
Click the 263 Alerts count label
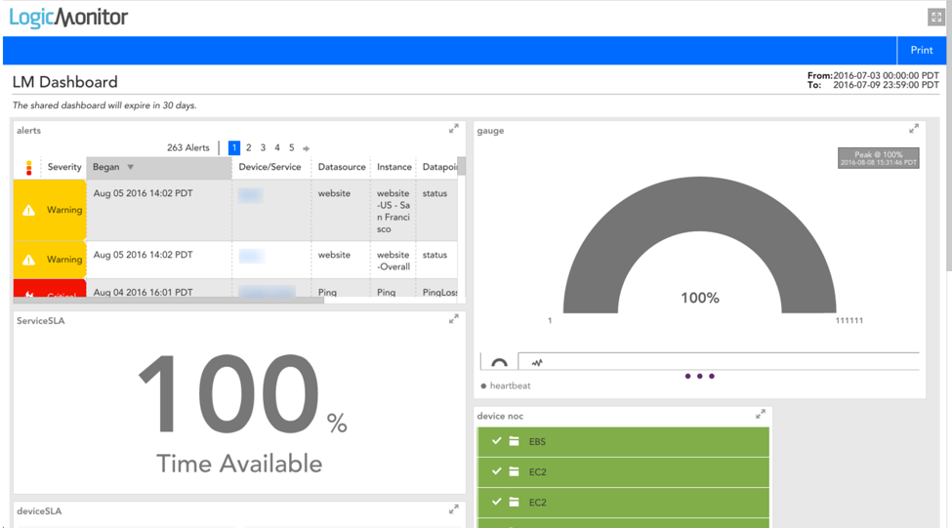pyautogui.click(x=188, y=147)
